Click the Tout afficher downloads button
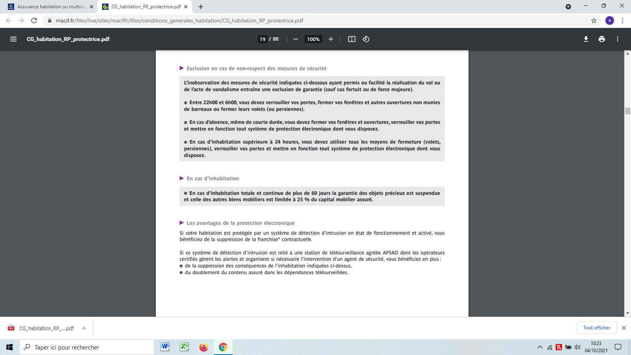This screenshot has width=631, height=355. (597, 328)
